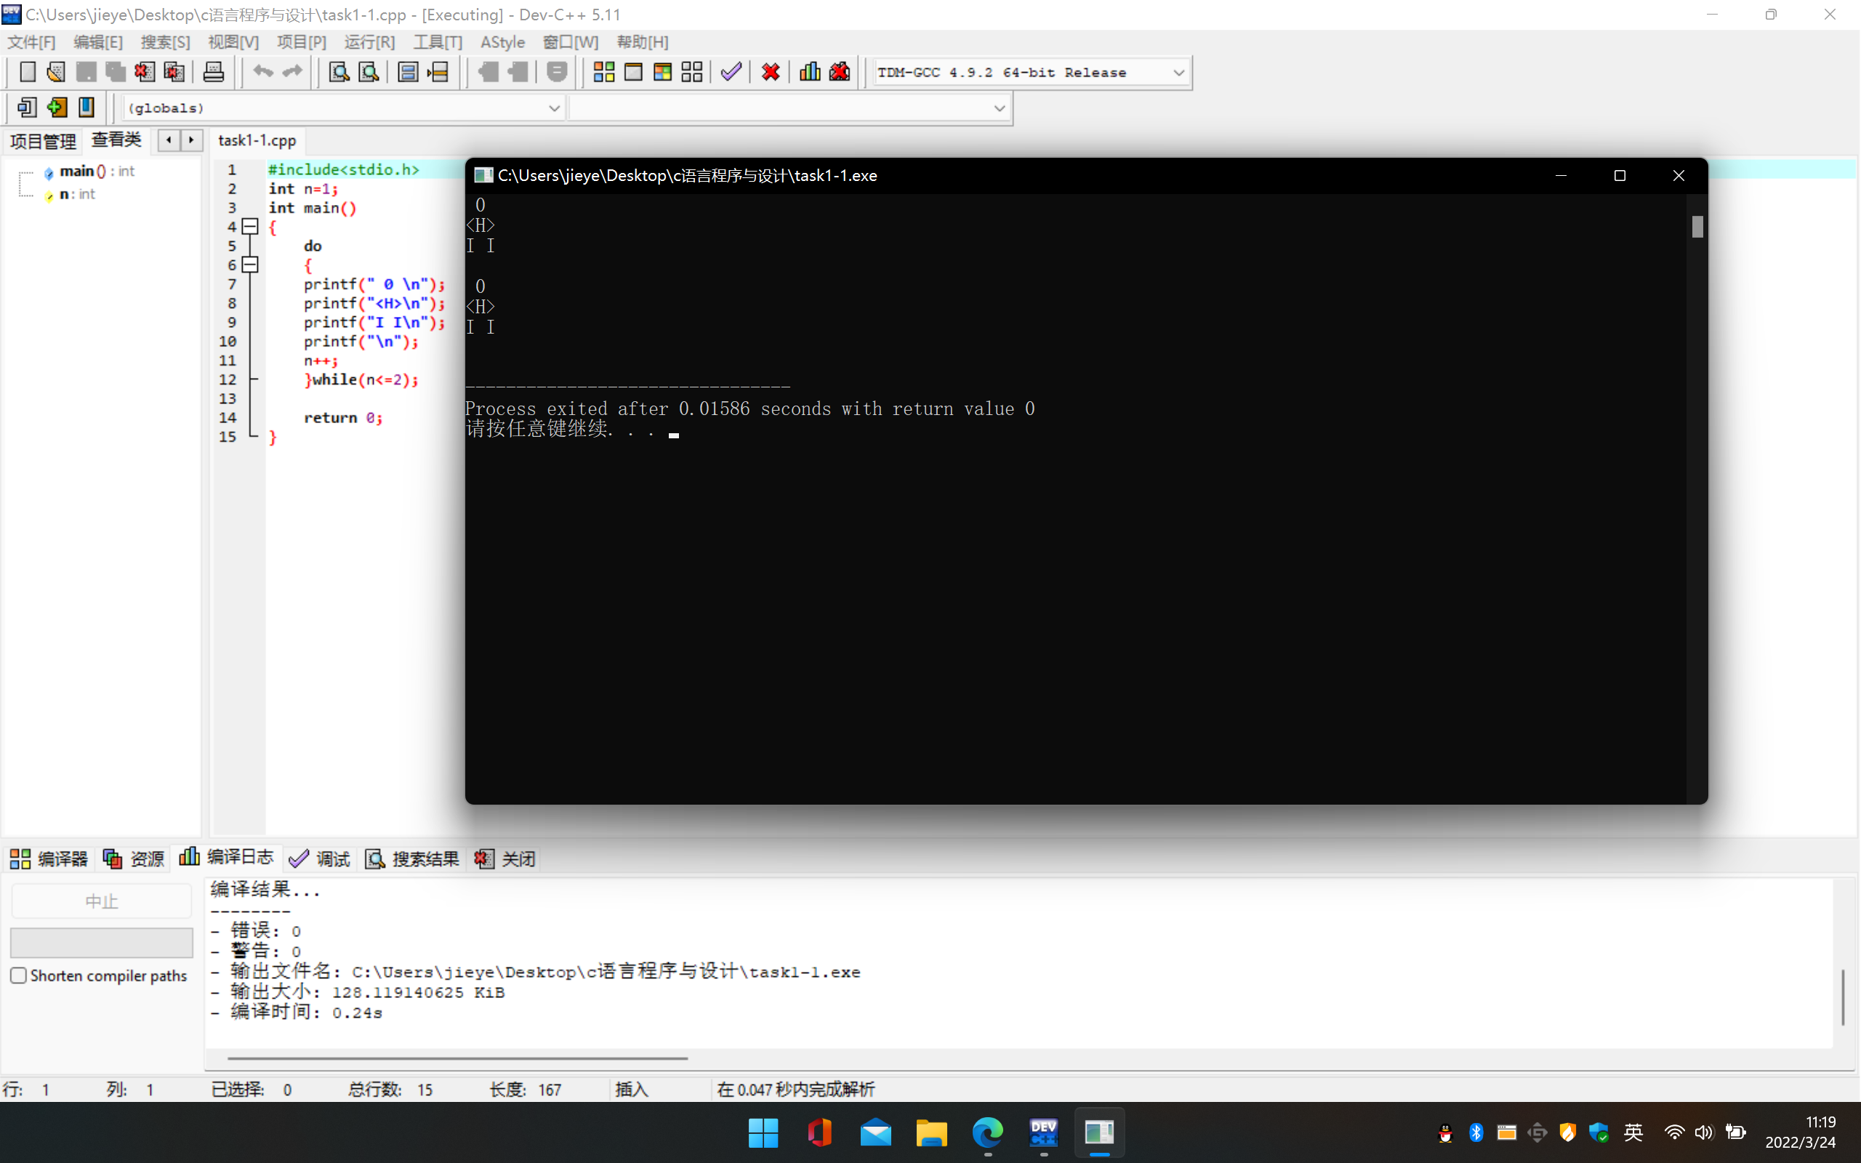This screenshot has width=1861, height=1163.
Task: Collapse the do-block fold at line 6
Action: click(250, 265)
